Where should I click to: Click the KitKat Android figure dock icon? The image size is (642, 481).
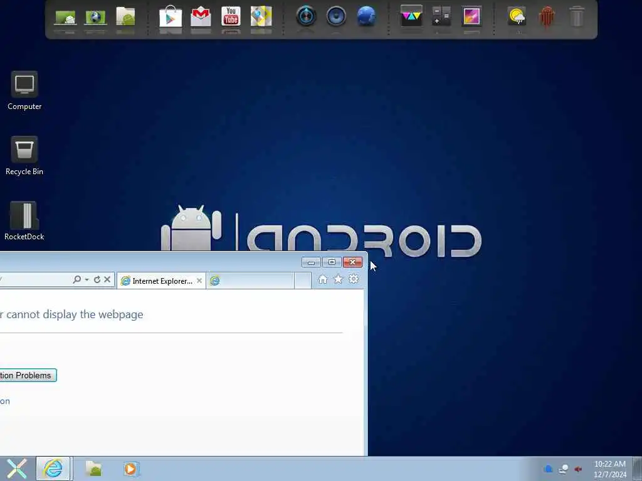pyautogui.click(x=547, y=17)
